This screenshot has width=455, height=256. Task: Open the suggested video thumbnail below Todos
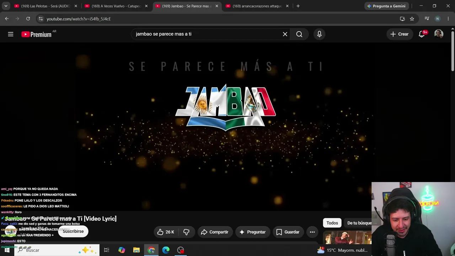(x=348, y=238)
